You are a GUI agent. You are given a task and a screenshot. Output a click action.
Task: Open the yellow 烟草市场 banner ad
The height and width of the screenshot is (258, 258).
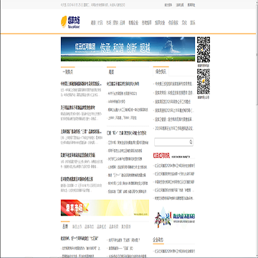tap(105, 208)
